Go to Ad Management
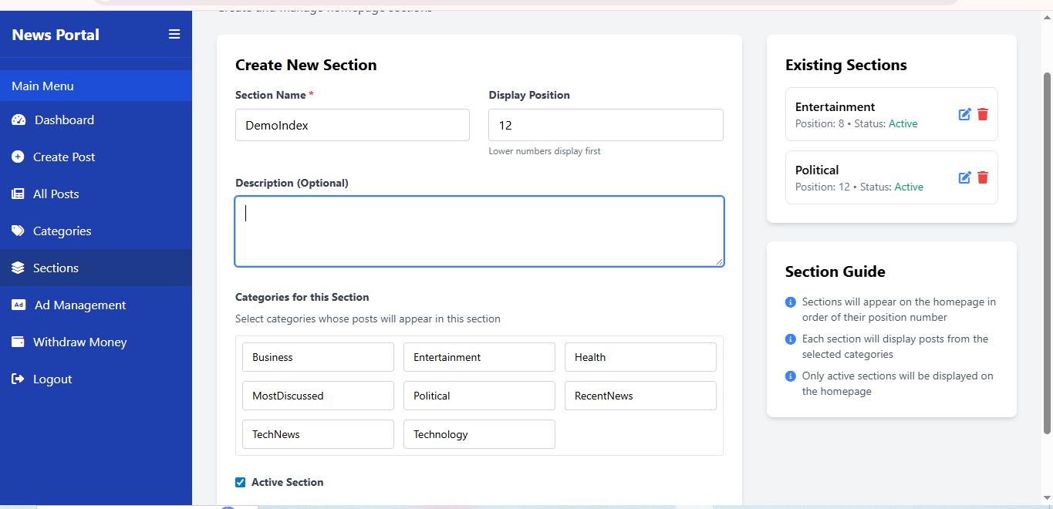Image resolution: width=1053 pixels, height=509 pixels. 79,305
